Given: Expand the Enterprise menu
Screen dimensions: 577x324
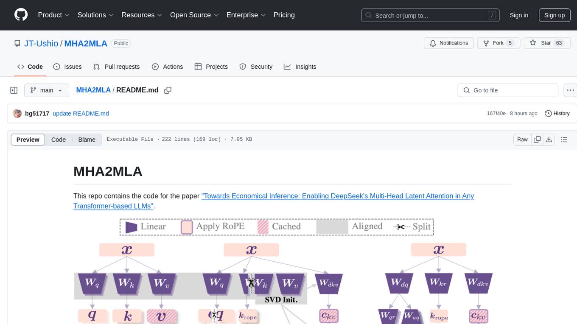Looking at the screenshot, I should 246,15.
